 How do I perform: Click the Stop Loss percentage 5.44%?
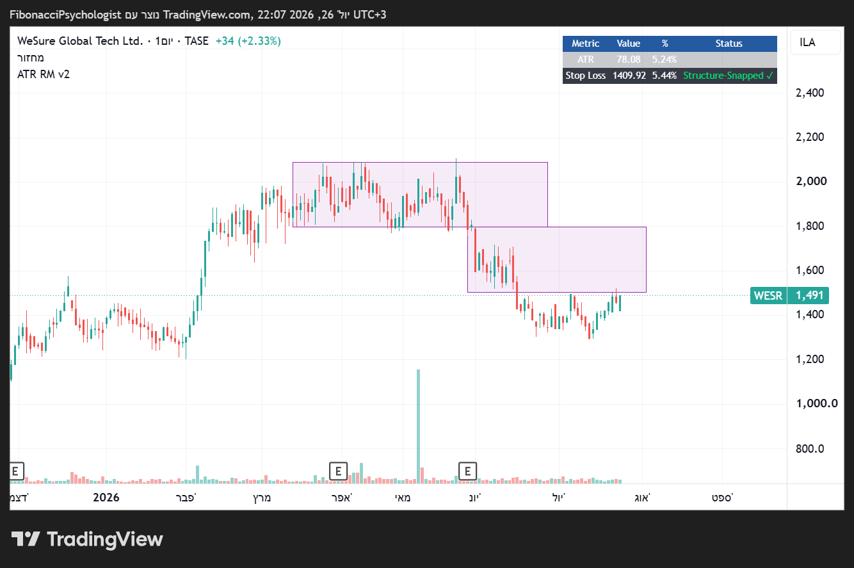[665, 76]
